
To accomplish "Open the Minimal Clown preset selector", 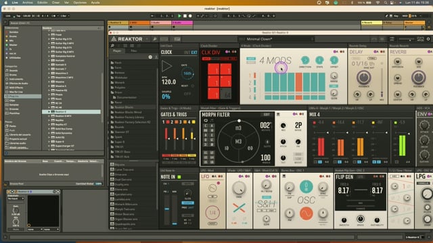I will pyautogui.click(x=276, y=39).
